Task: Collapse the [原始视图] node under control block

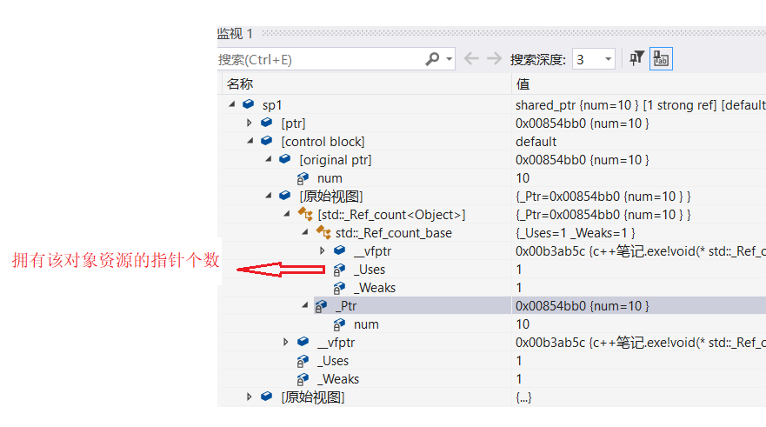Action: coord(268,196)
